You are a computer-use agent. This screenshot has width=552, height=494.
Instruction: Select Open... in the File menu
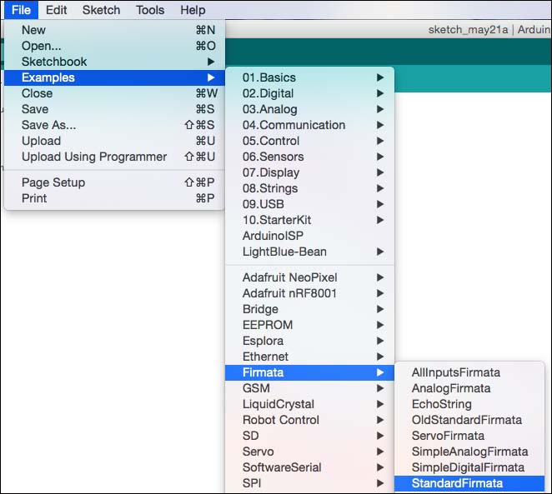[x=114, y=46]
